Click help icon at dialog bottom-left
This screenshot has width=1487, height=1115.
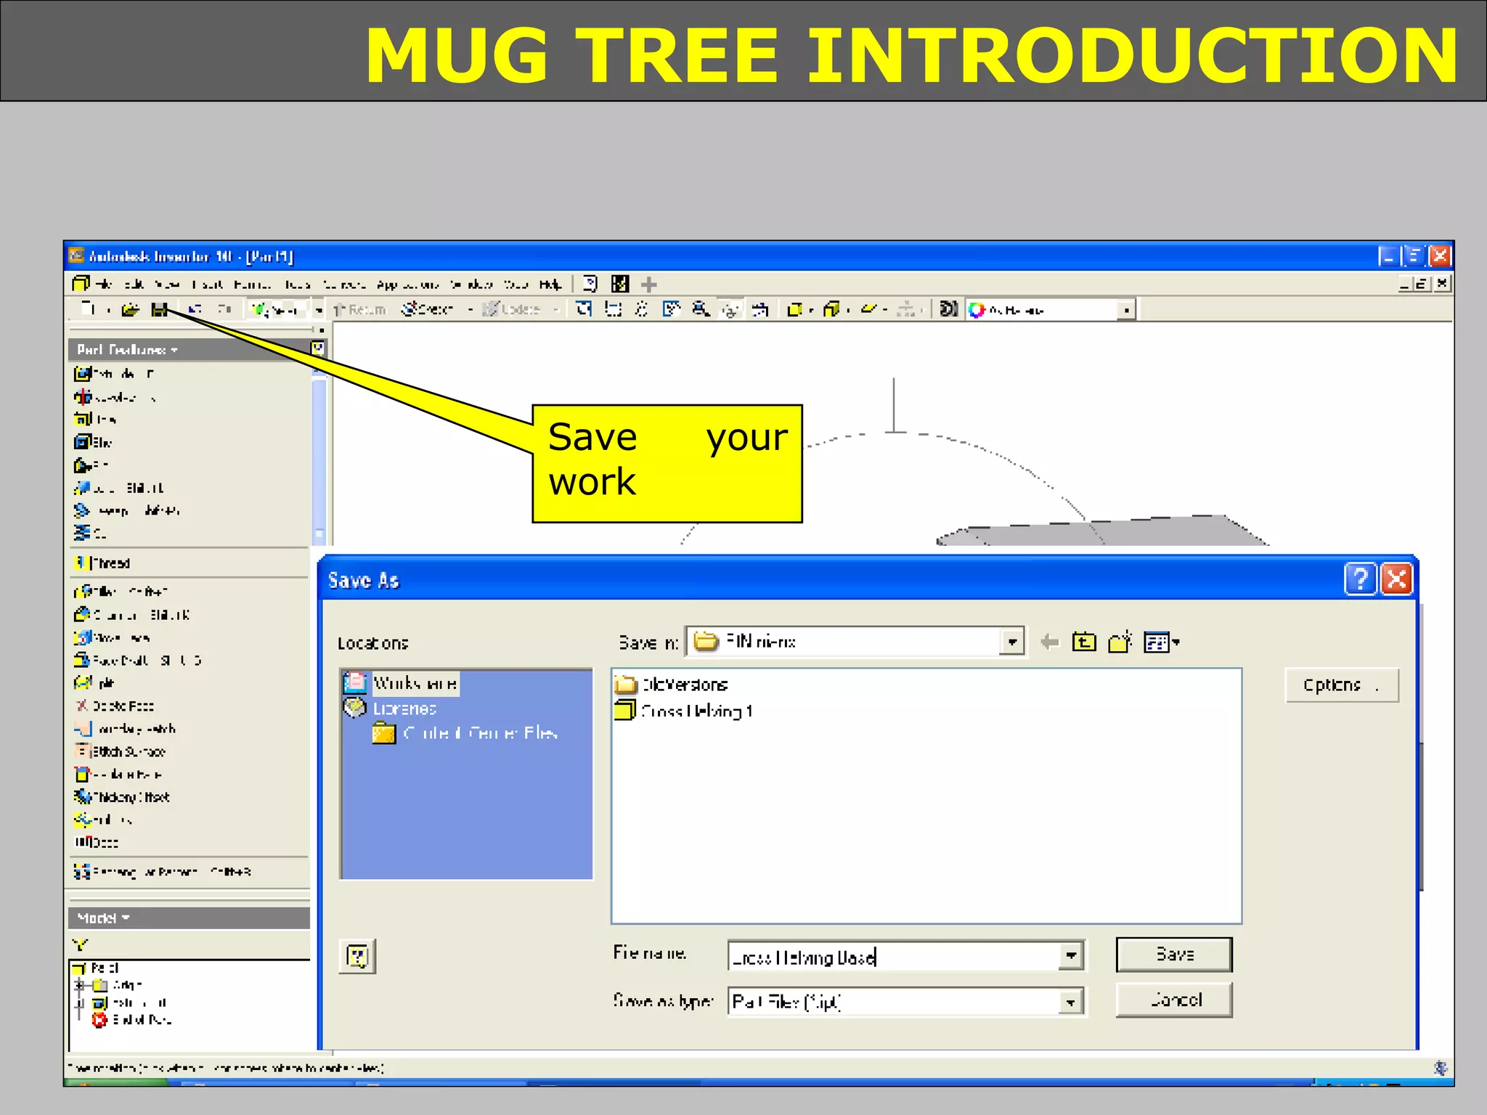tap(357, 957)
